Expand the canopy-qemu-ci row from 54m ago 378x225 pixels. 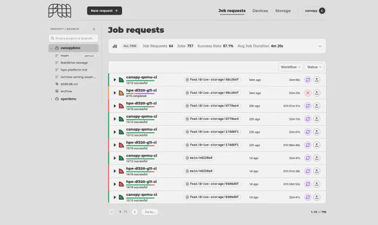pos(114,80)
